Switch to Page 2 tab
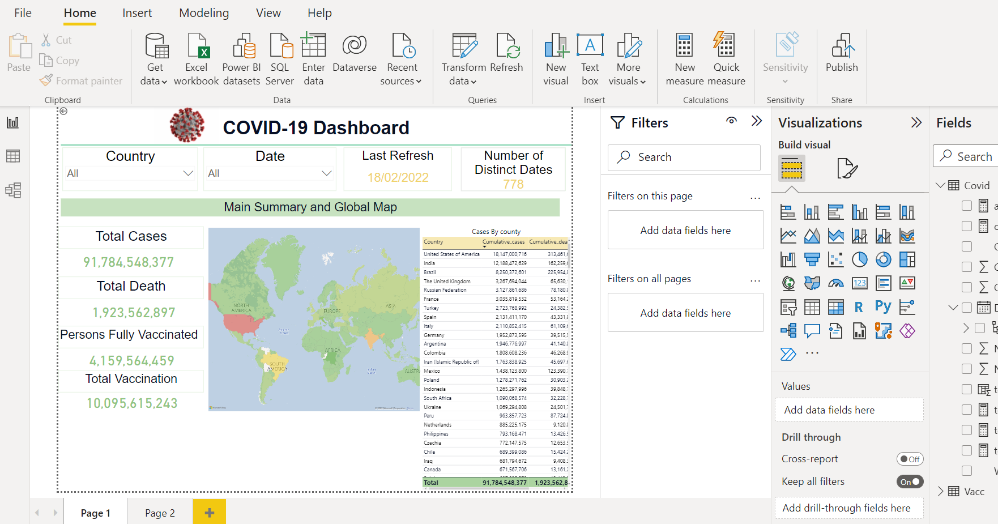998x524 pixels. [x=160, y=513]
